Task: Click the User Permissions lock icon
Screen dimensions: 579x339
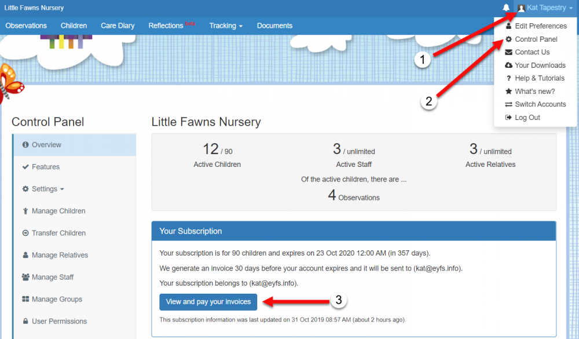Action: click(x=26, y=321)
